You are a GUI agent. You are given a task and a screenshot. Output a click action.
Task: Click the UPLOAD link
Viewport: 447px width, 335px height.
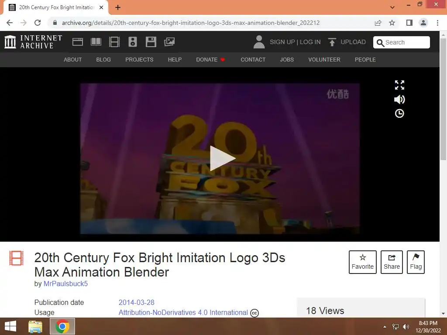[353, 42]
